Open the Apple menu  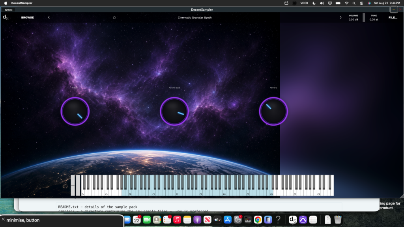click(x=6, y=3)
